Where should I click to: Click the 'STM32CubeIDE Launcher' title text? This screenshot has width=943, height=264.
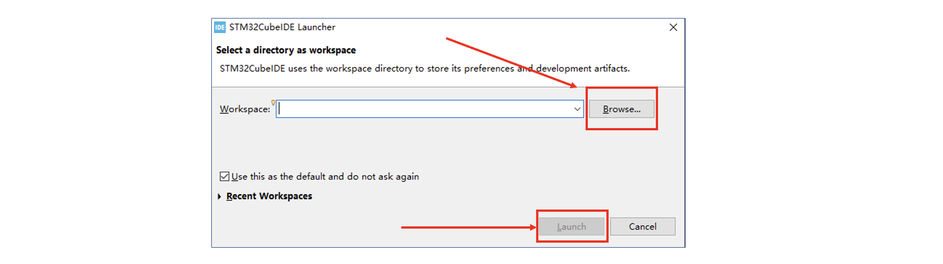coord(282,27)
